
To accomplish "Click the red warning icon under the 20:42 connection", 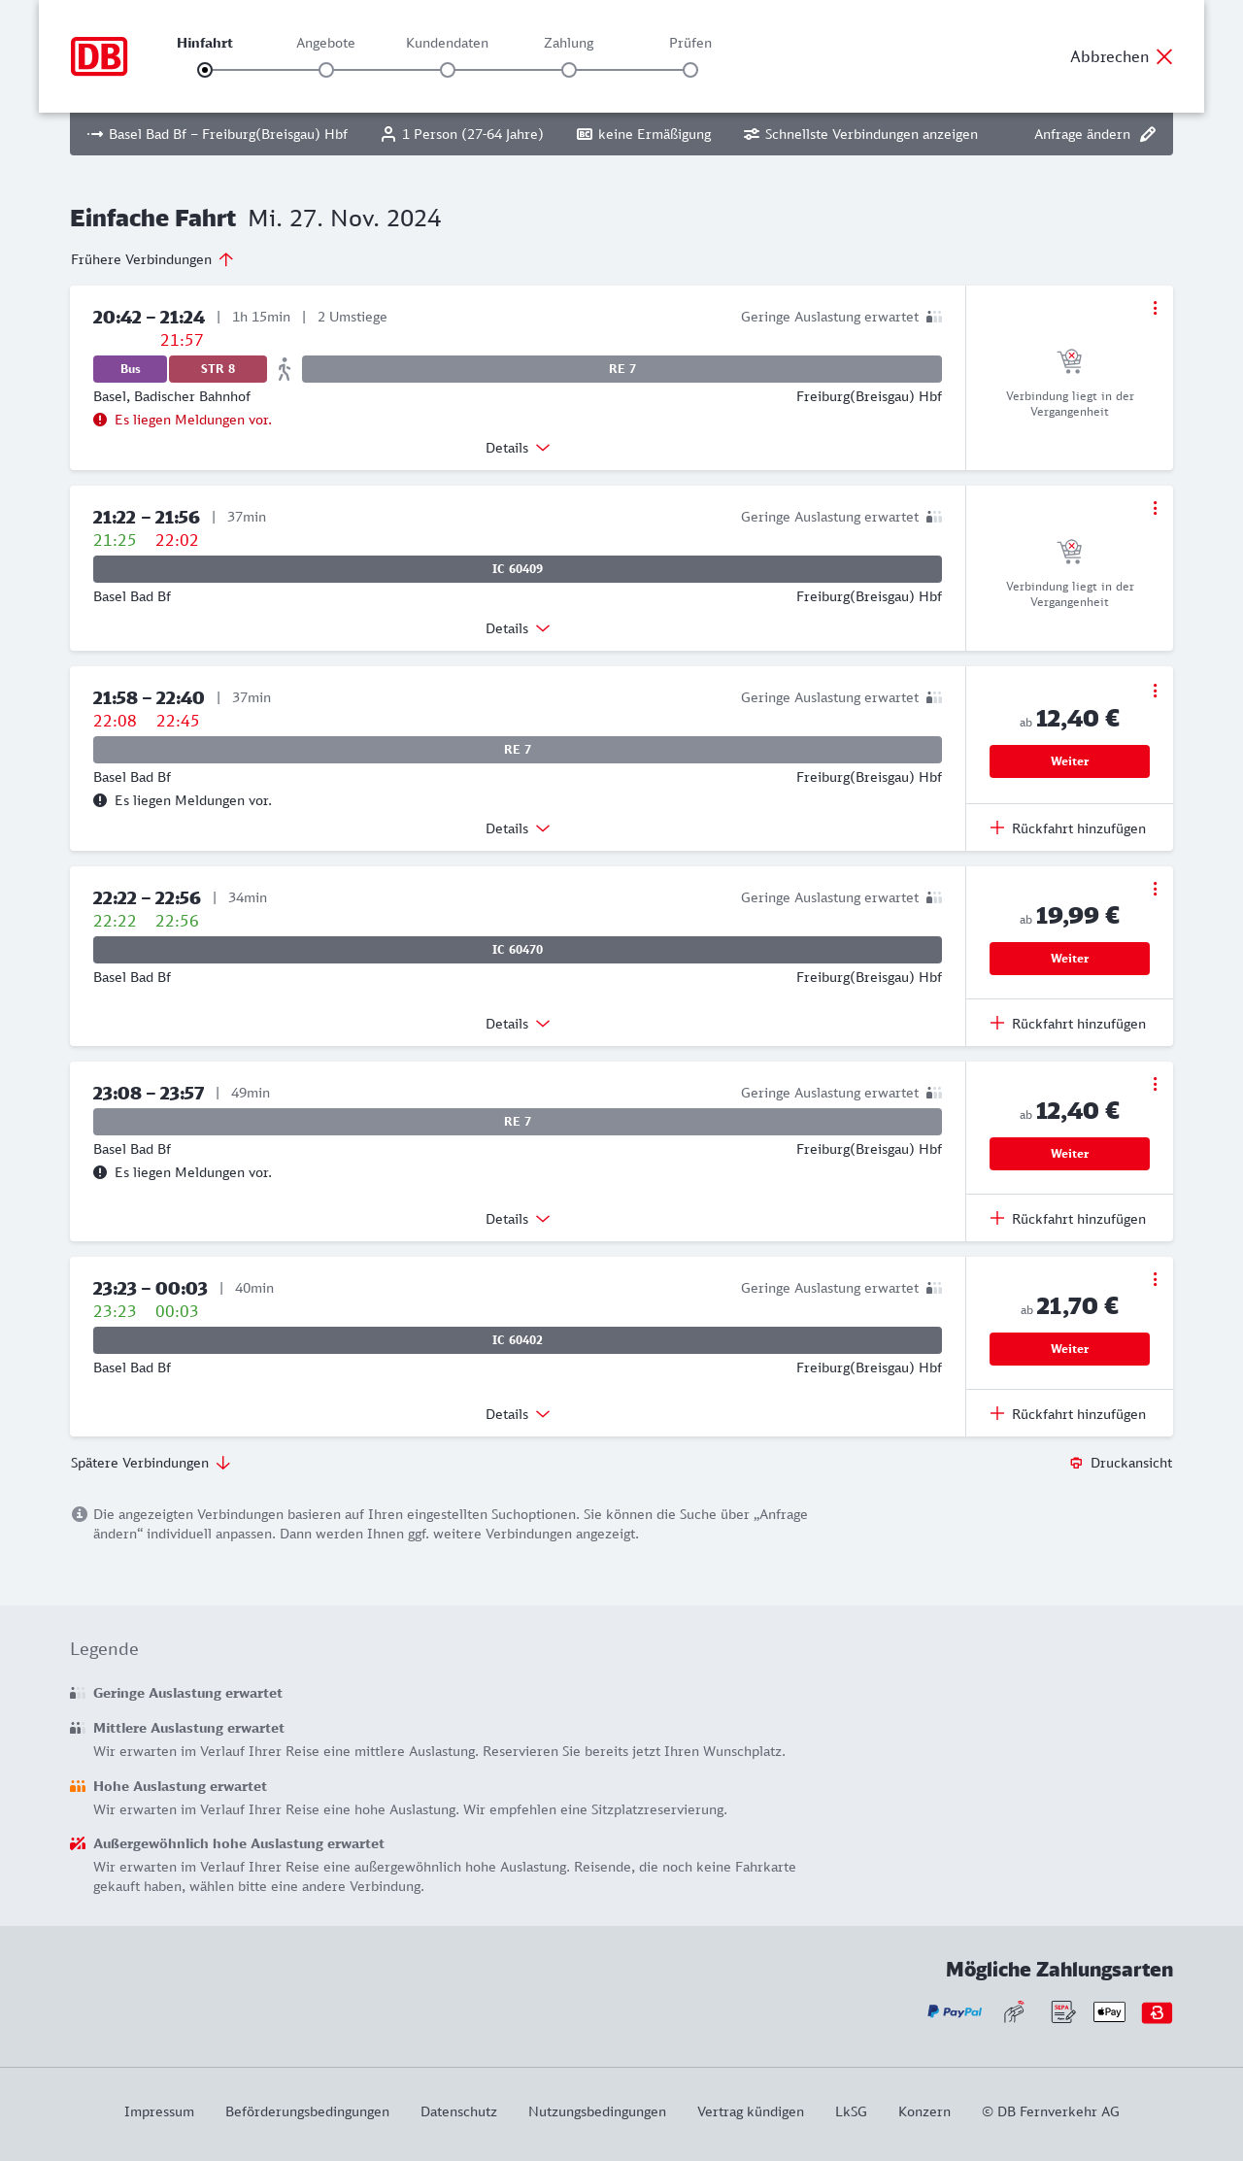I will click(x=100, y=420).
